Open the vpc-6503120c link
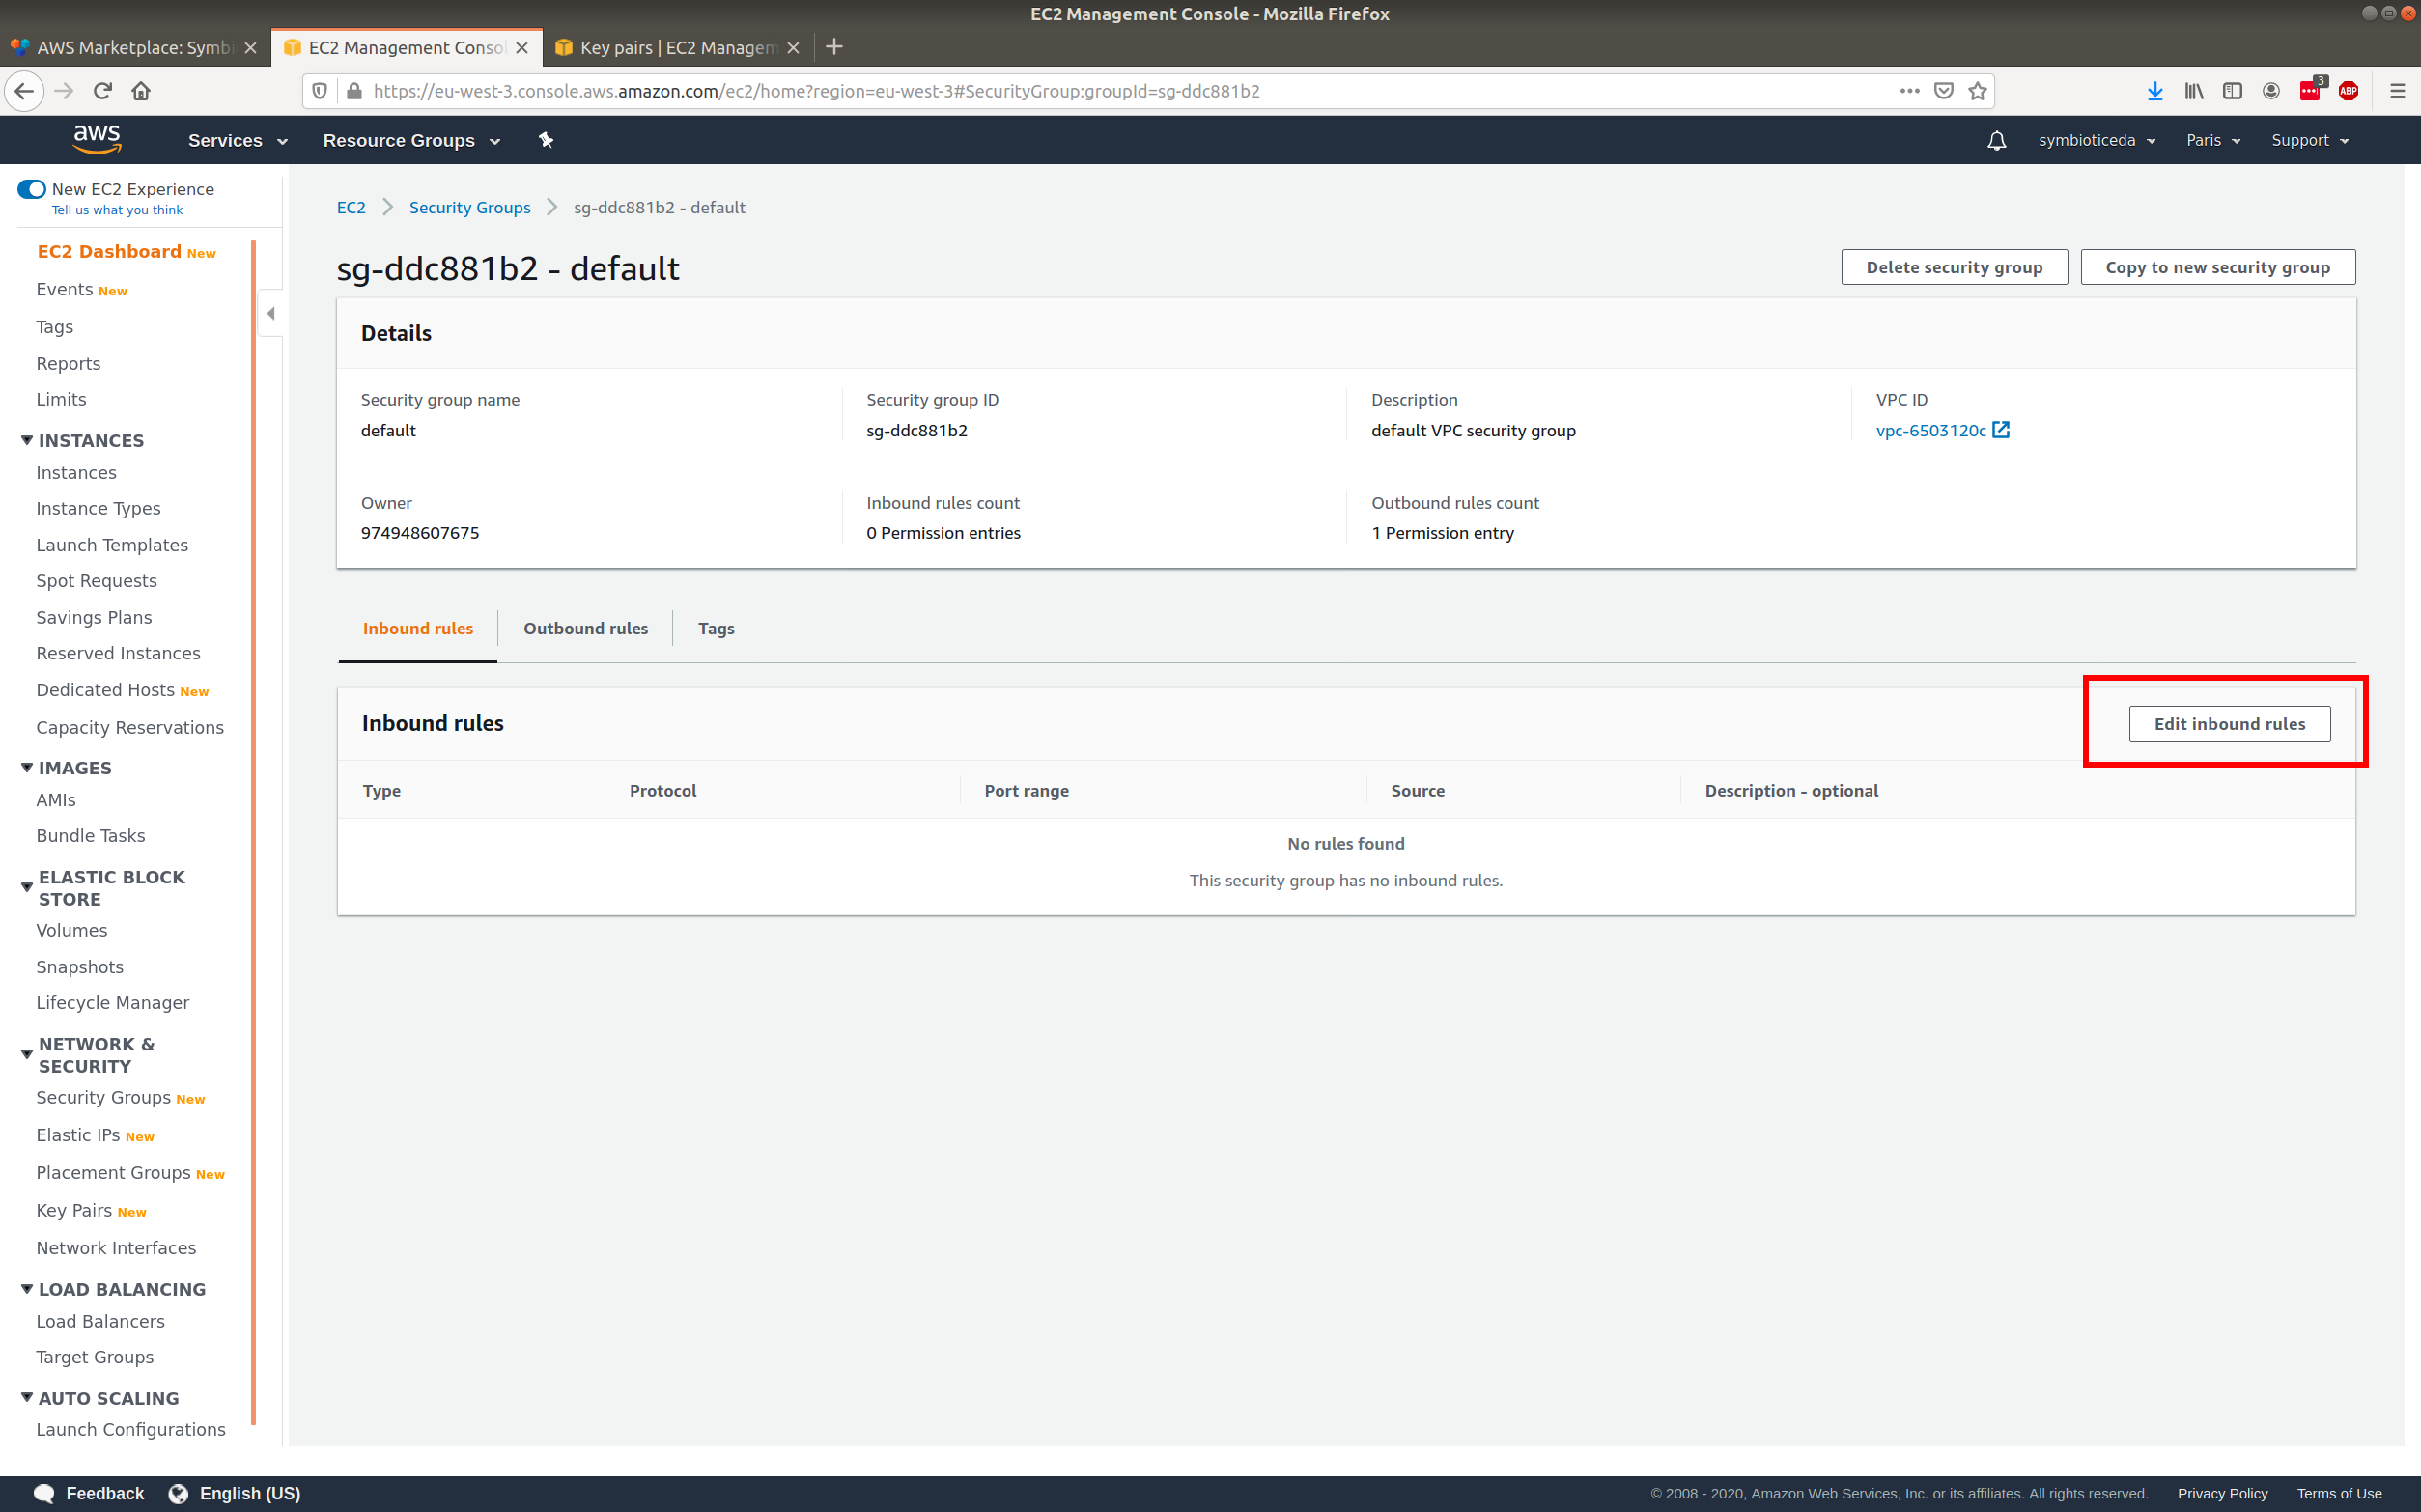 click(1931, 431)
